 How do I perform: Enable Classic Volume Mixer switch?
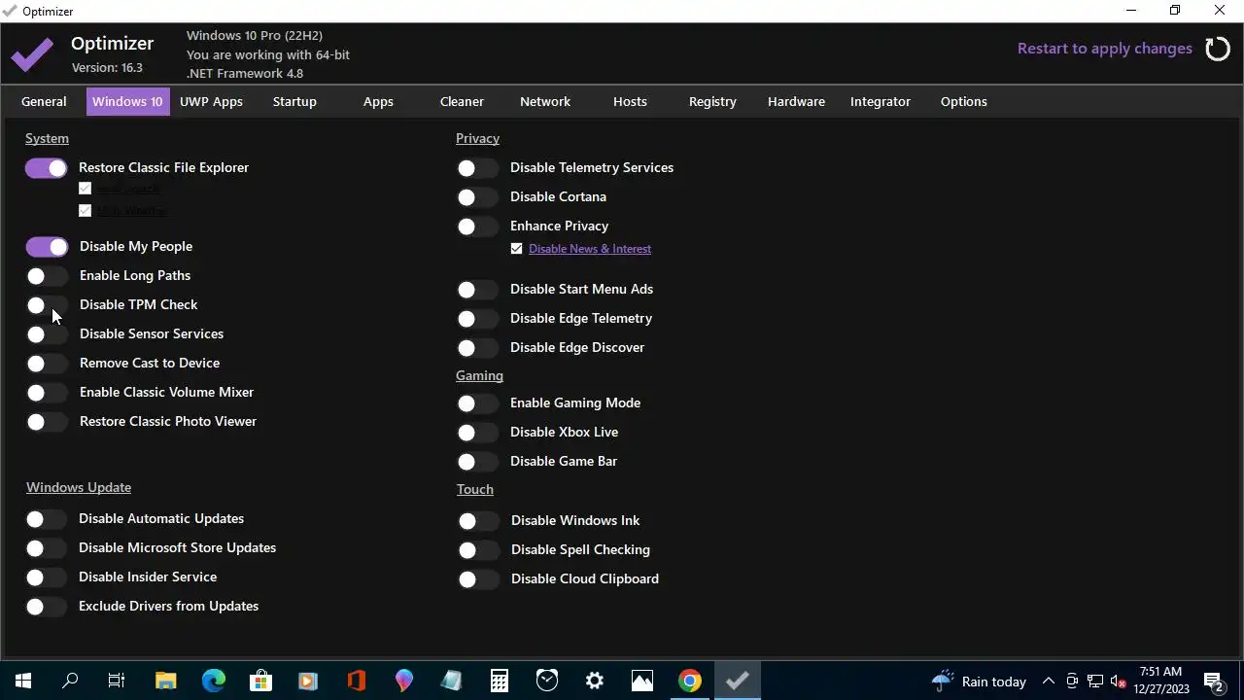tap(47, 393)
